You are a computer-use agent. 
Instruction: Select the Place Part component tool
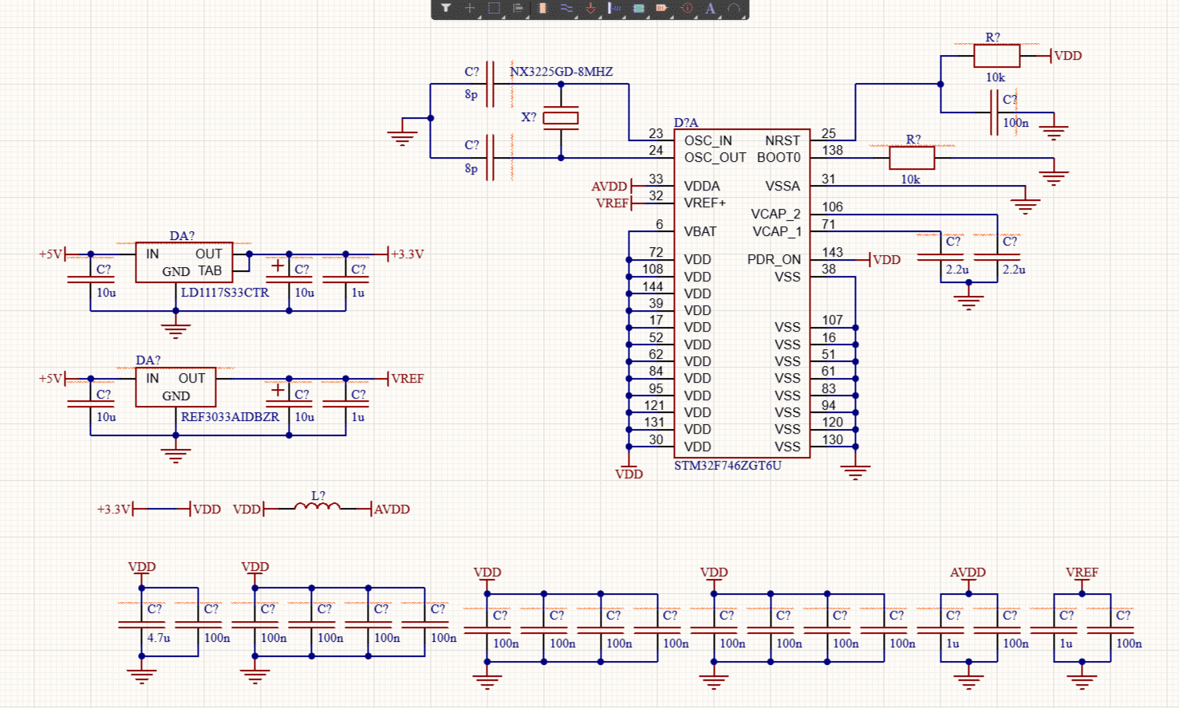542,9
